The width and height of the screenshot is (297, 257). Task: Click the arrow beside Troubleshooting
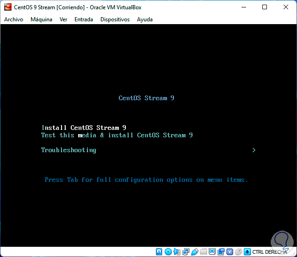254,150
